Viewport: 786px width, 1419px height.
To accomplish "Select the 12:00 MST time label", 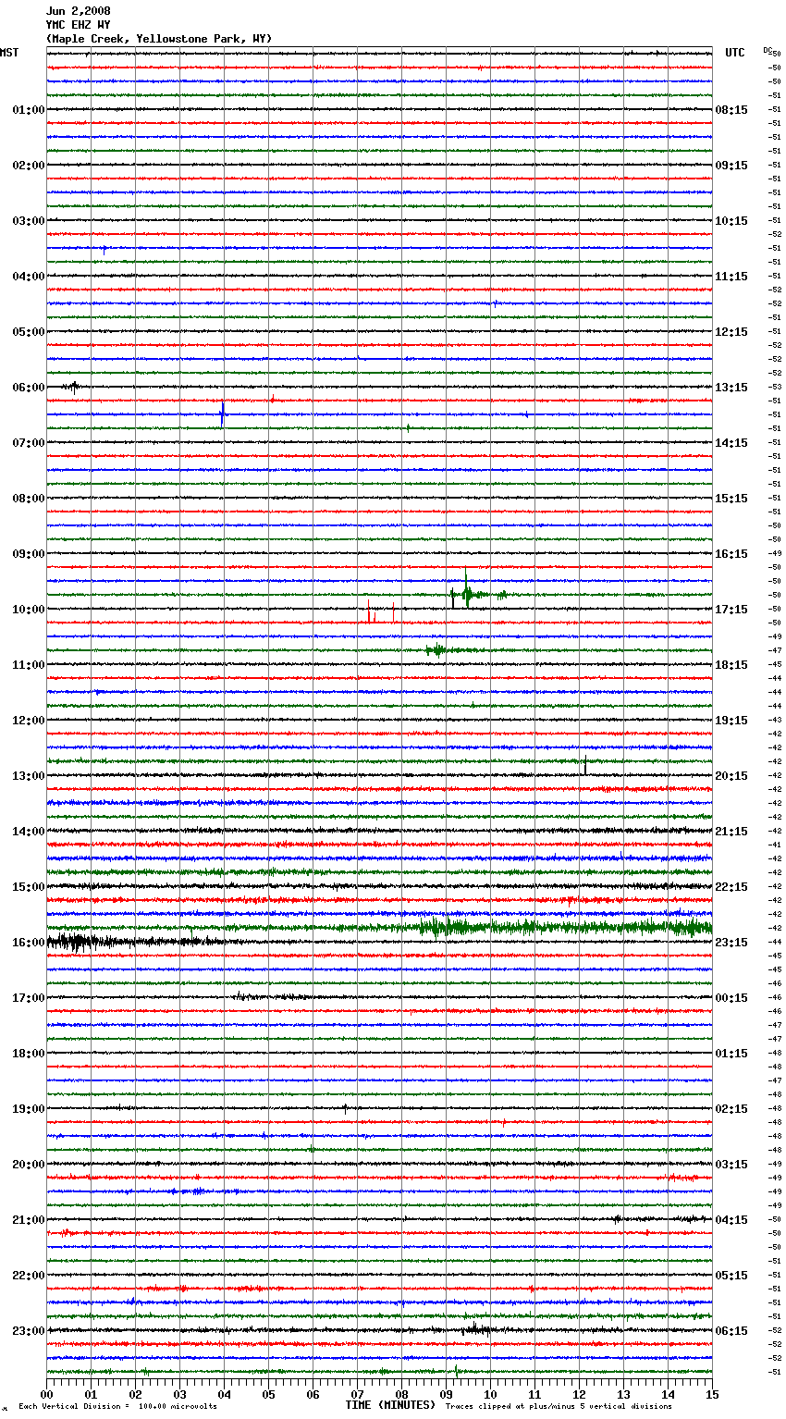I will click(x=29, y=721).
